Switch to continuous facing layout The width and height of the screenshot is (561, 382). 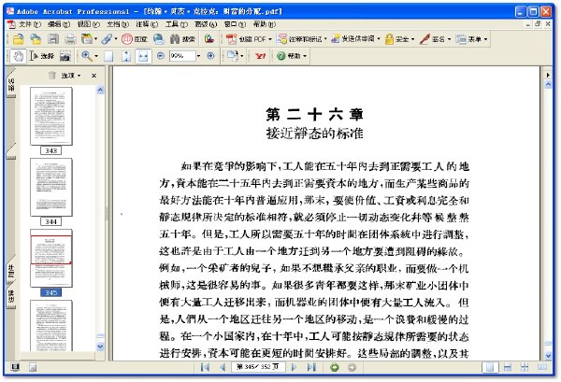pyautogui.click(x=525, y=367)
